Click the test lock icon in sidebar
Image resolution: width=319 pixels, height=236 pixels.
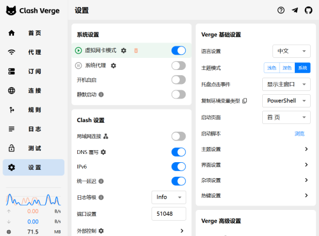pyautogui.click(x=11, y=148)
